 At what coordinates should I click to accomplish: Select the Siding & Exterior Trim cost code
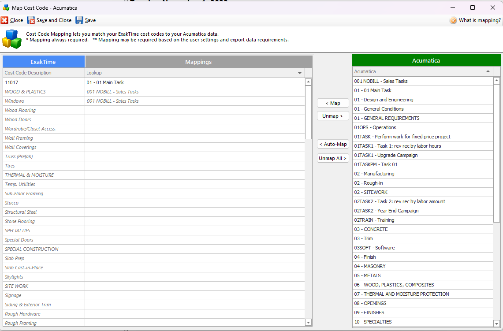44,305
